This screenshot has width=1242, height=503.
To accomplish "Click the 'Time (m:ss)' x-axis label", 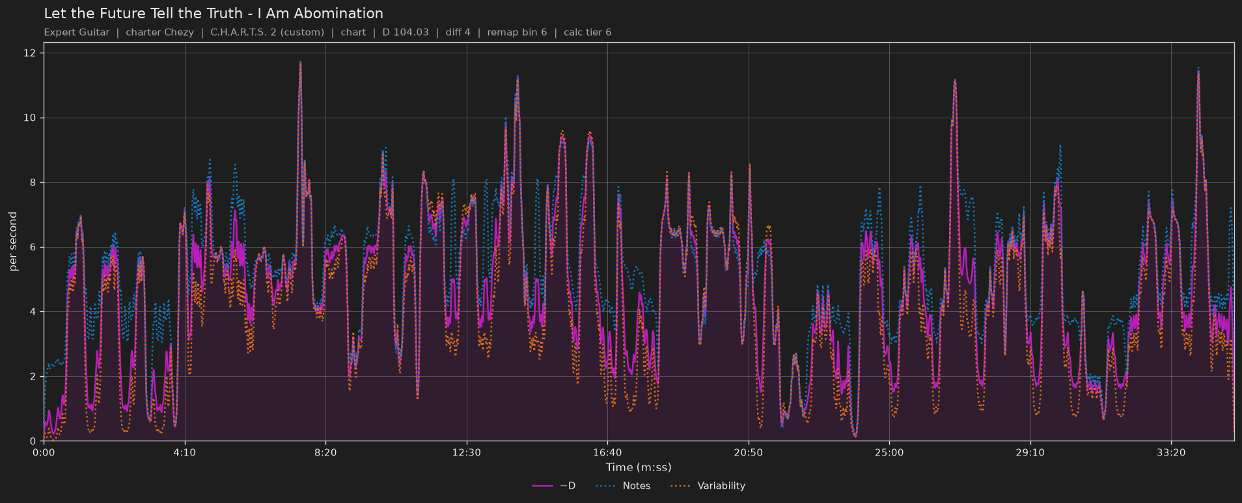I will (x=639, y=467).
